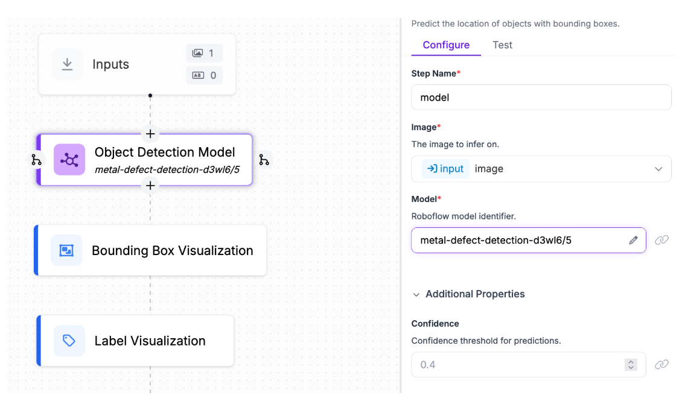Switch to the Test tab
682x410 pixels.
click(502, 45)
